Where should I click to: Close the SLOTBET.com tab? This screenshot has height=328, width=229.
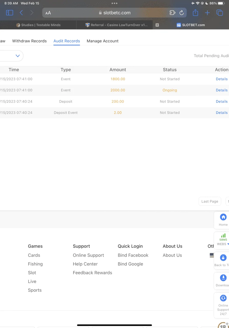157,25
